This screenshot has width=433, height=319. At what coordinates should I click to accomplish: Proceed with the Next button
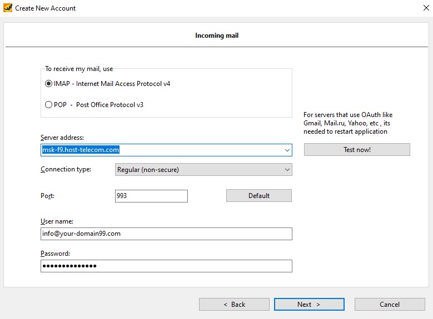pyautogui.click(x=309, y=305)
